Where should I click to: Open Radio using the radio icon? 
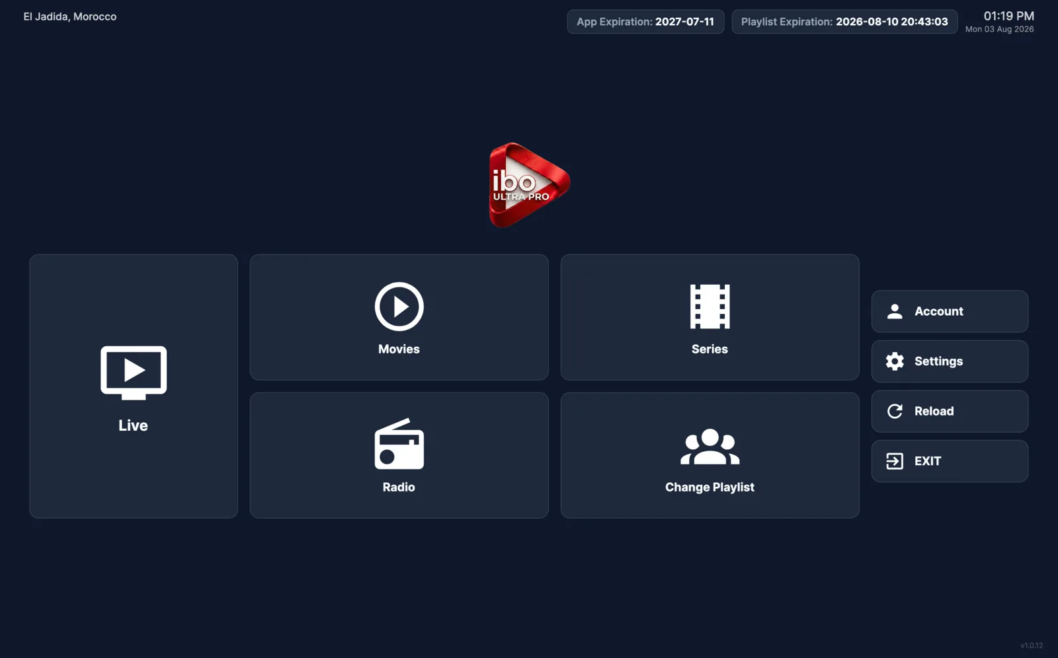(x=399, y=444)
